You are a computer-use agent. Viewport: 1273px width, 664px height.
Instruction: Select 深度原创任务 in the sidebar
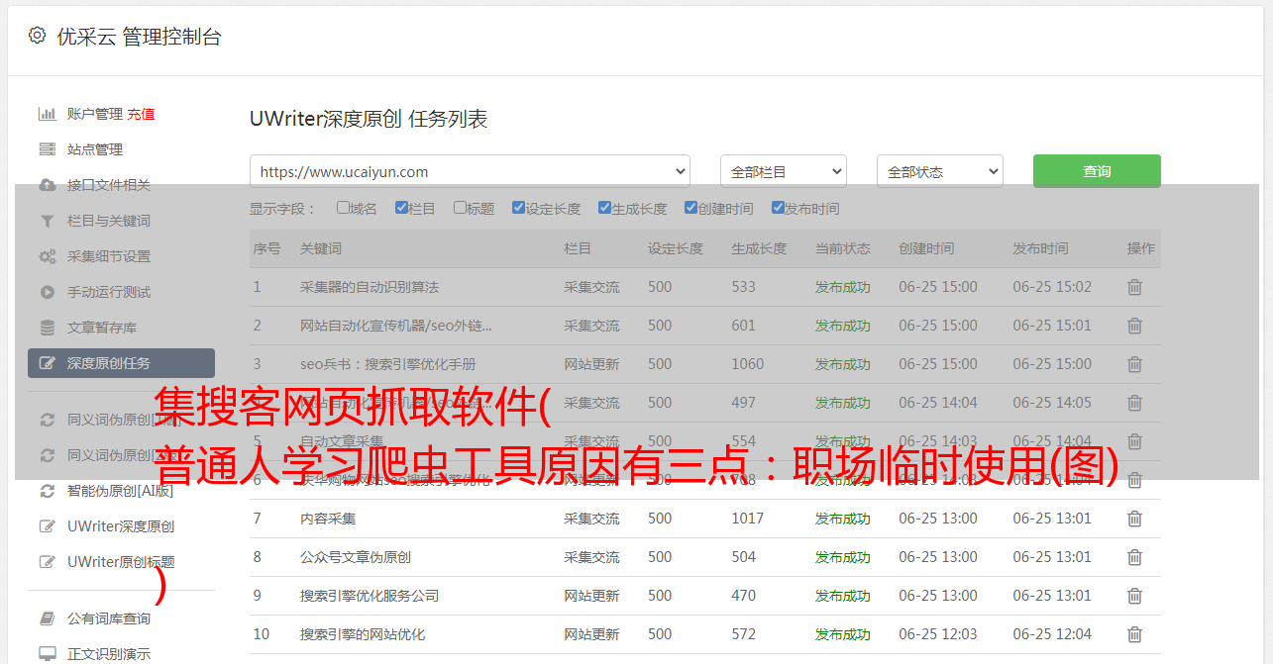121,363
